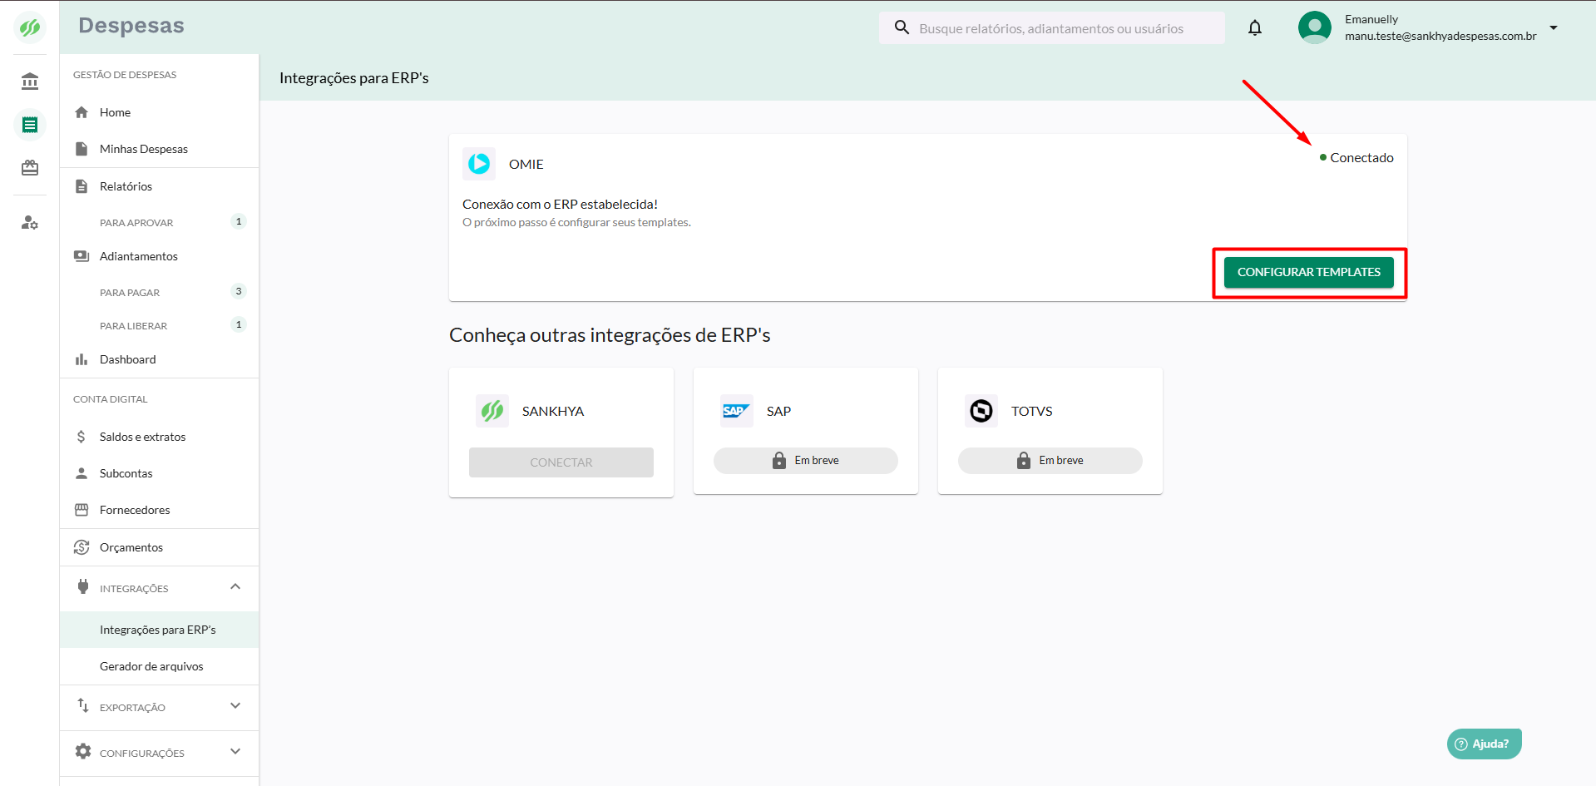1596x786 pixels.
Task: Click the Subcontas person icon
Action: [82, 473]
